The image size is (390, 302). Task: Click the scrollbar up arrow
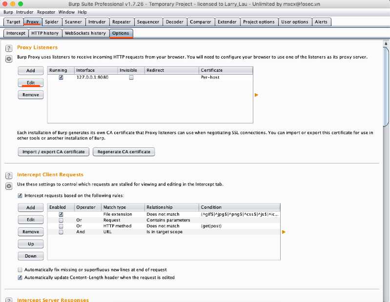[386, 43]
